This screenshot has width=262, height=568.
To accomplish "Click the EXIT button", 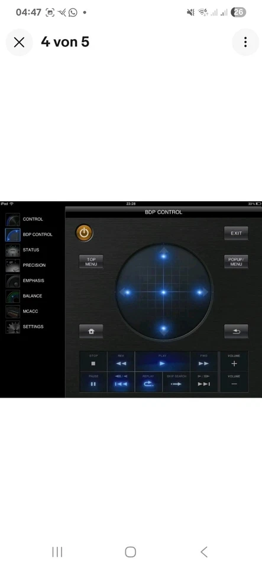I will click(237, 233).
